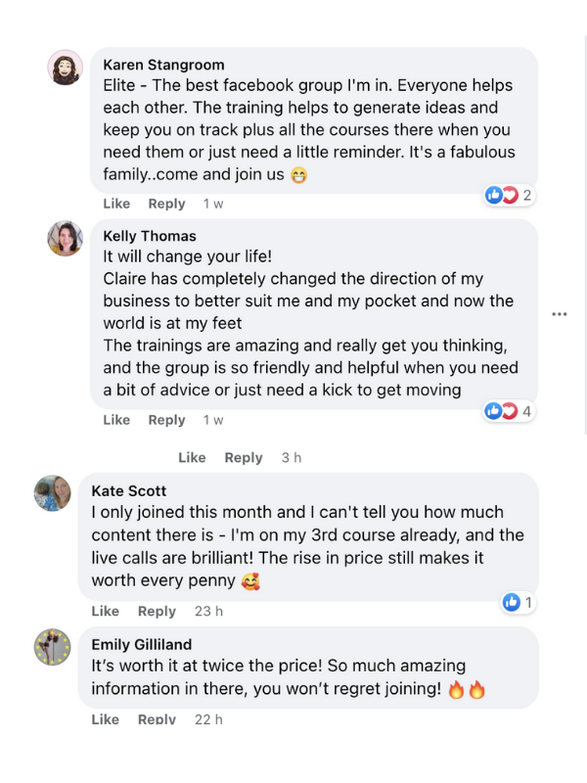
Task: Reply to Karen Stangroom's comment
Action: 166,204
